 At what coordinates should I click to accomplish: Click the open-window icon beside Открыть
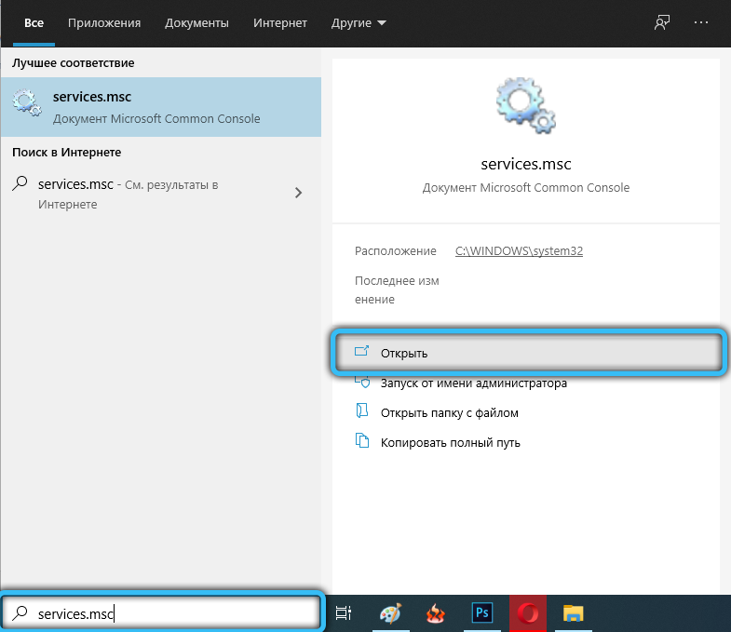click(x=361, y=352)
